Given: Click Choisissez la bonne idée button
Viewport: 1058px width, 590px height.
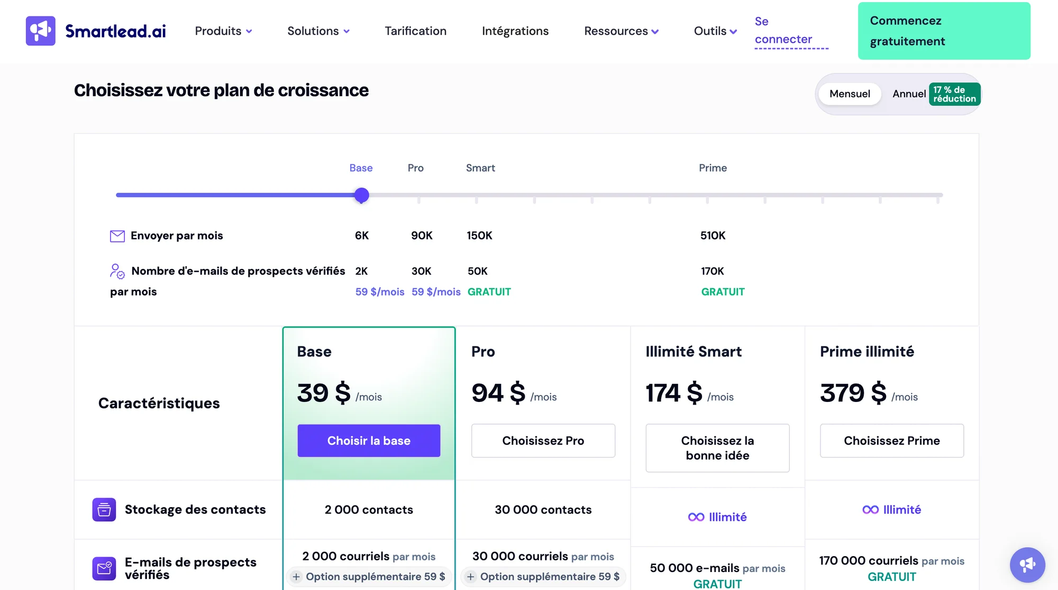Looking at the screenshot, I should tap(717, 448).
